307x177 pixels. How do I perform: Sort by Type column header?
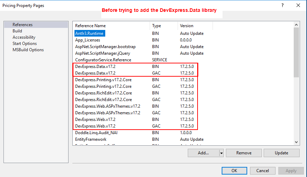[x=164, y=26]
